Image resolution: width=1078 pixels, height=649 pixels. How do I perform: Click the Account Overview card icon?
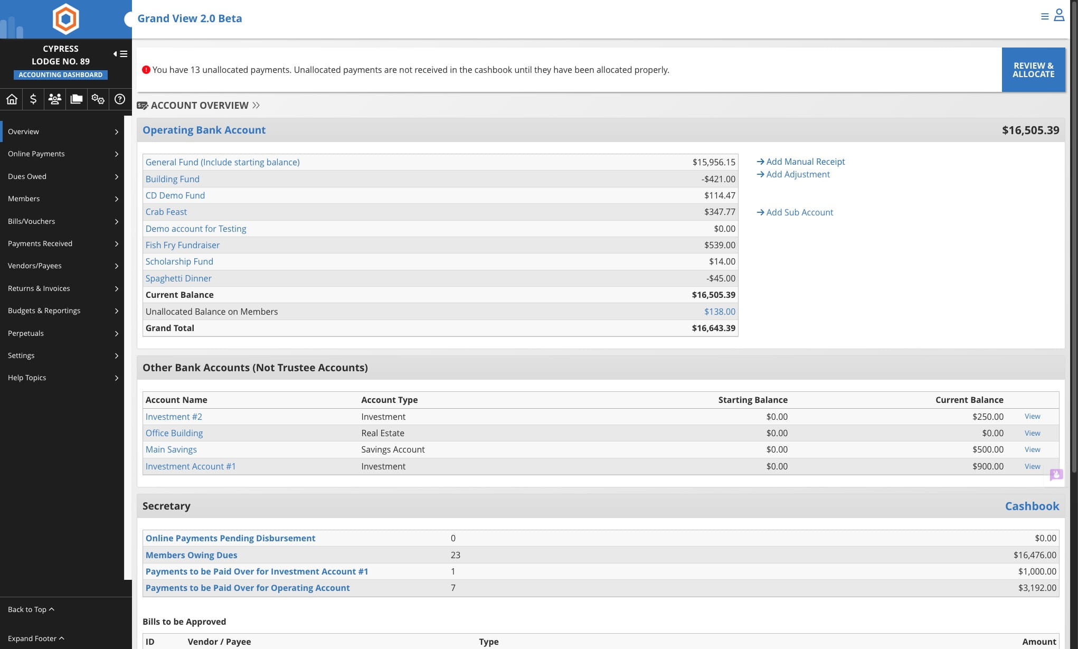pyautogui.click(x=142, y=106)
